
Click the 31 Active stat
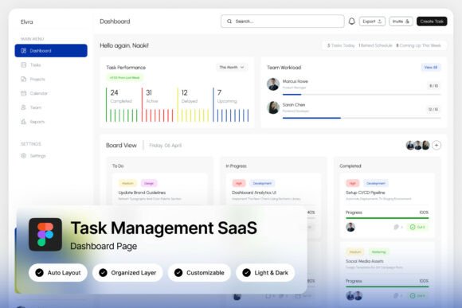point(158,104)
